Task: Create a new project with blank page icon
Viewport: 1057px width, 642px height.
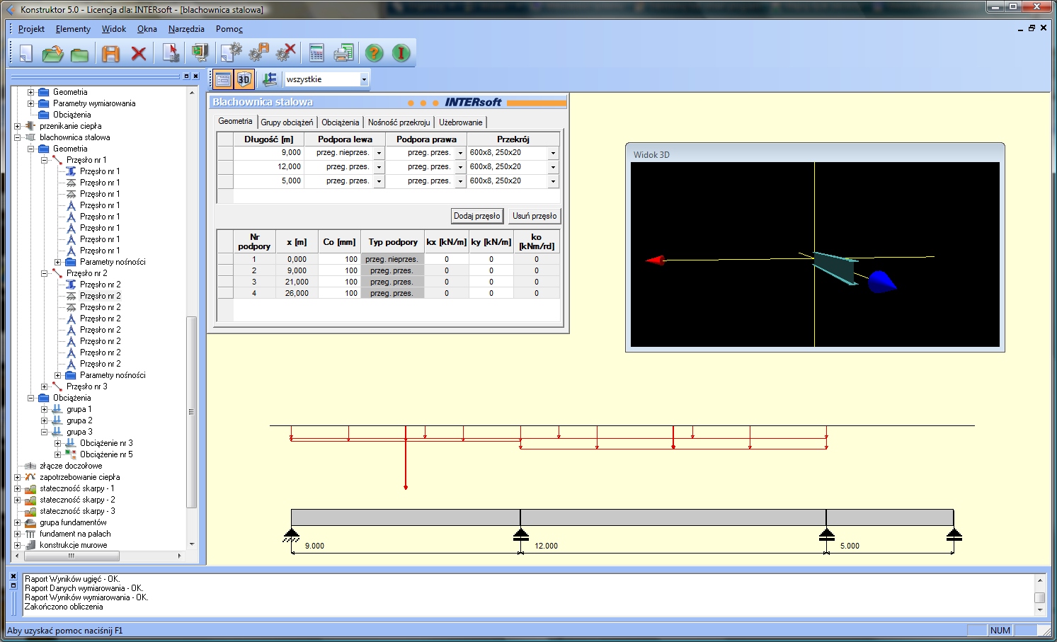Action: [25, 53]
